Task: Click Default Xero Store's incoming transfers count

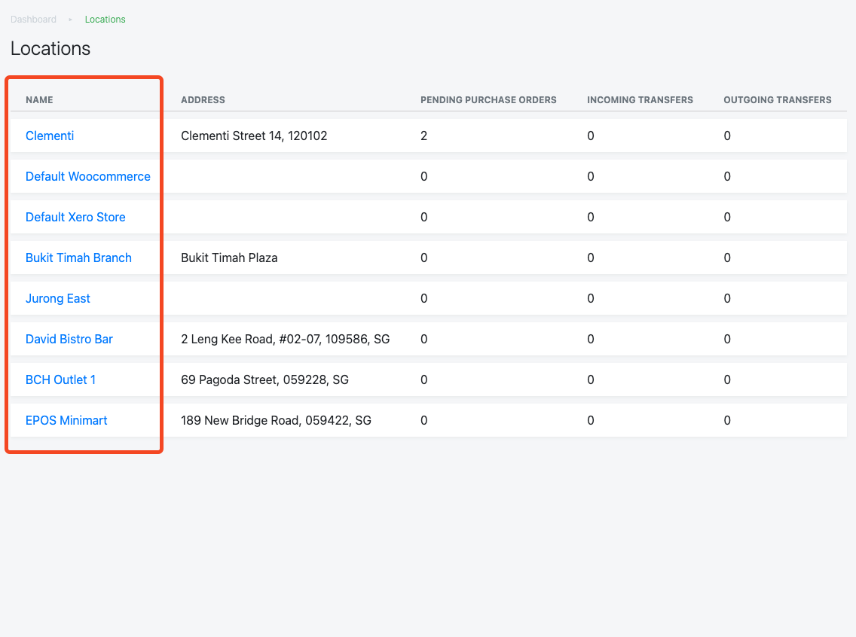Action: point(591,217)
